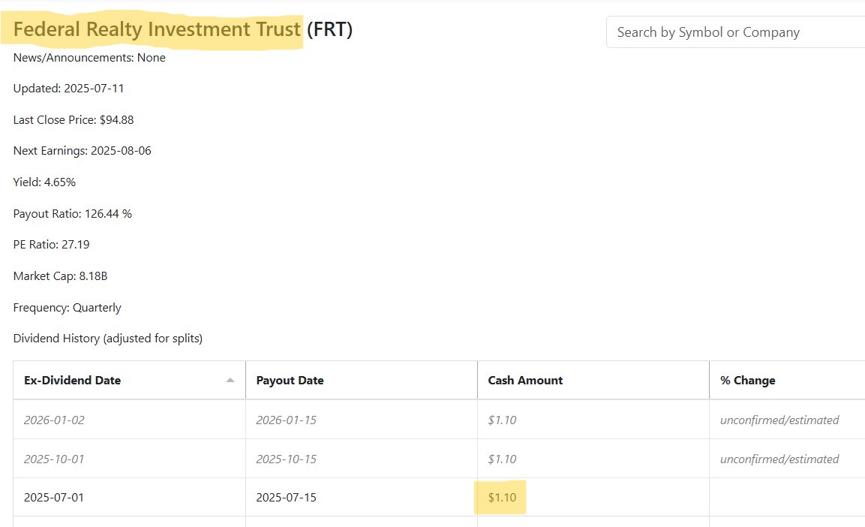Click the Frequency: Quarterly line
The image size is (865, 527).
68,307
